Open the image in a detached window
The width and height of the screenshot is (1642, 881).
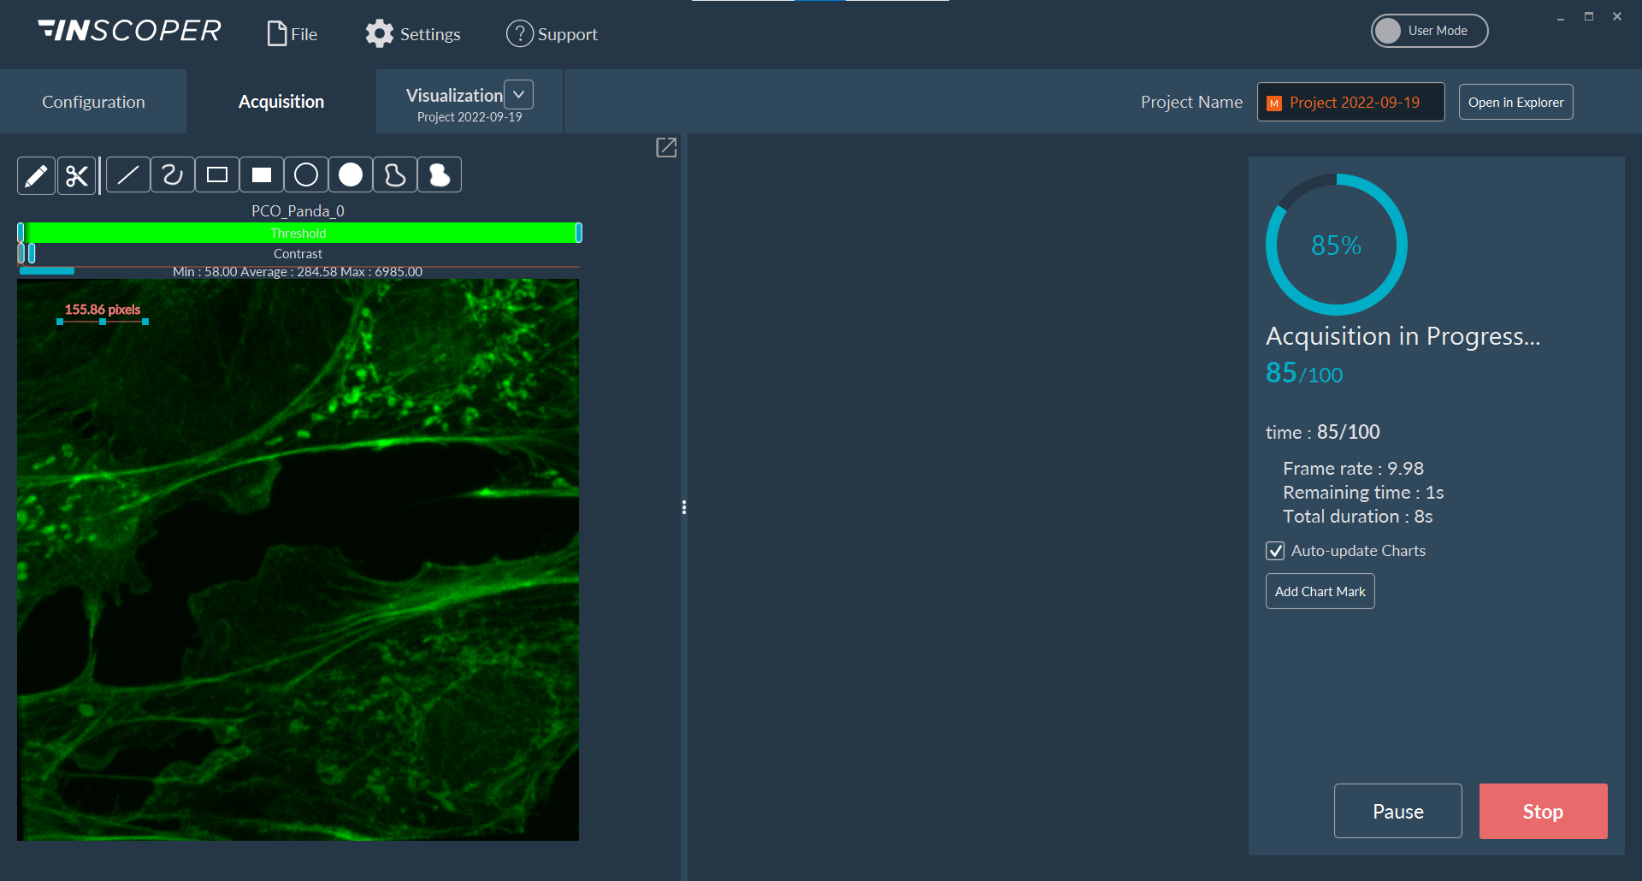coord(666,147)
